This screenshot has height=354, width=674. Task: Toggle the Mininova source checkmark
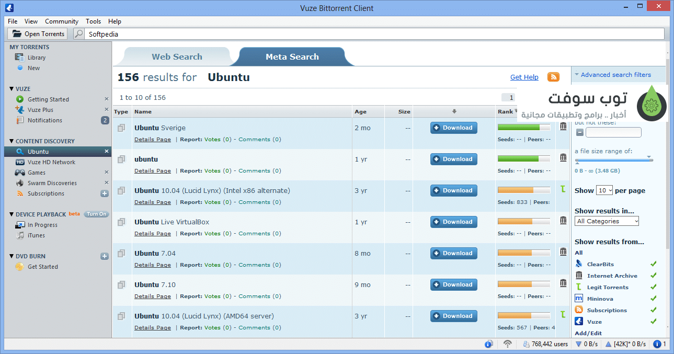click(x=653, y=299)
